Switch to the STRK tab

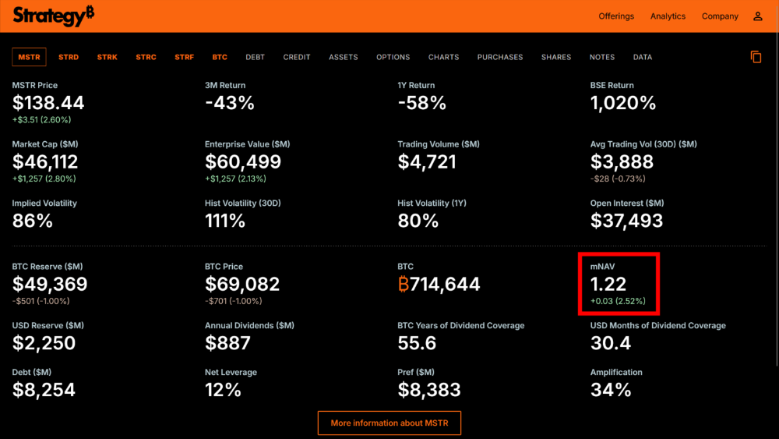[x=108, y=57]
